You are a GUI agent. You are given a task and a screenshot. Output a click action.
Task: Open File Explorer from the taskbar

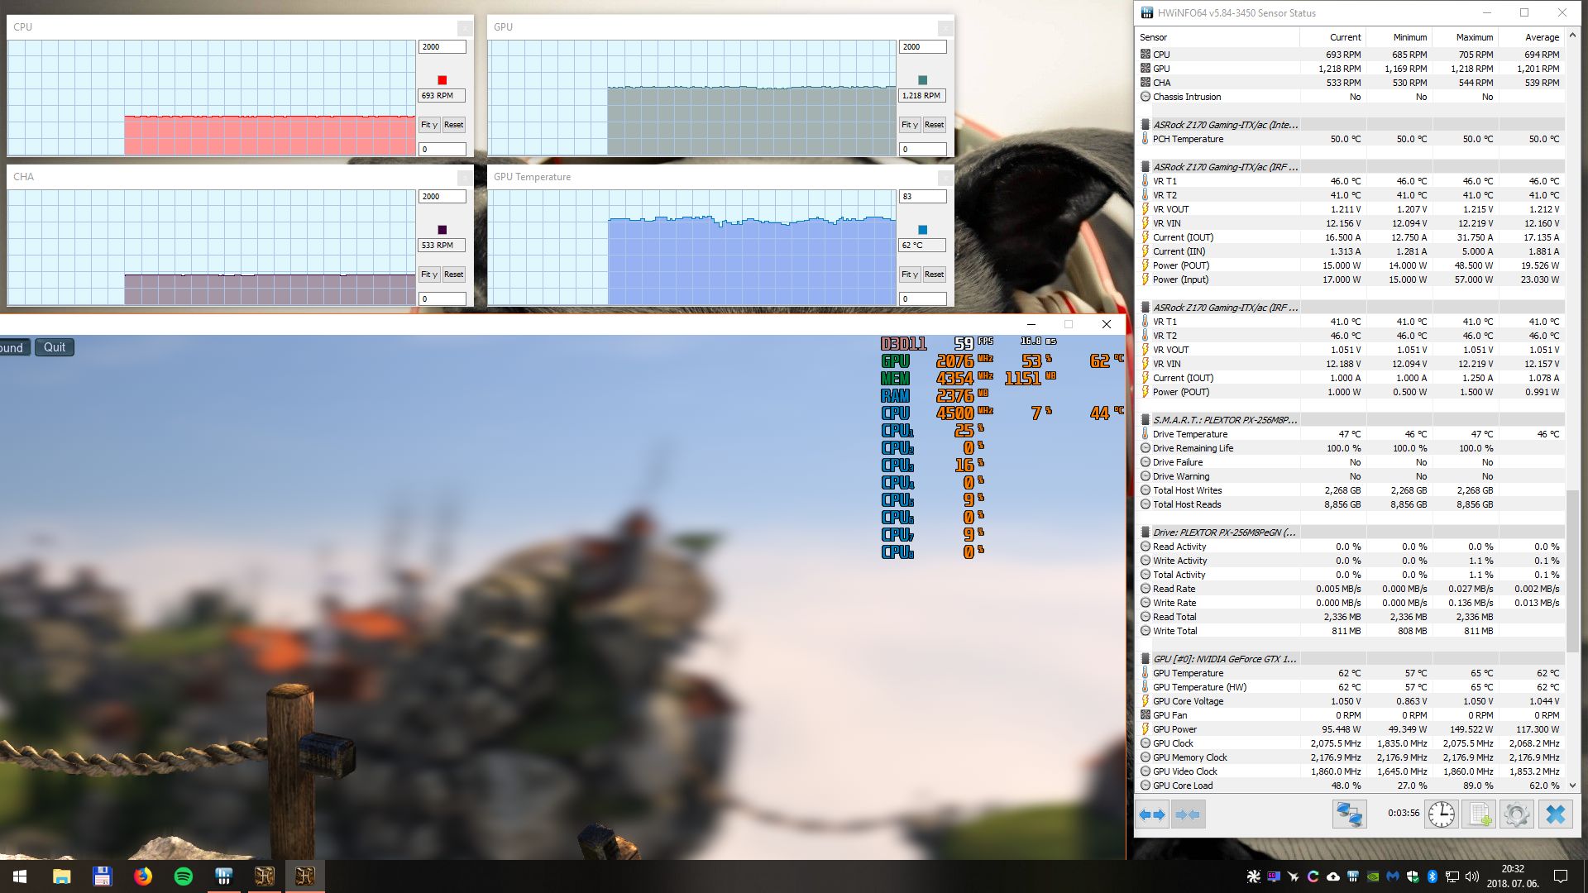pyautogui.click(x=61, y=876)
